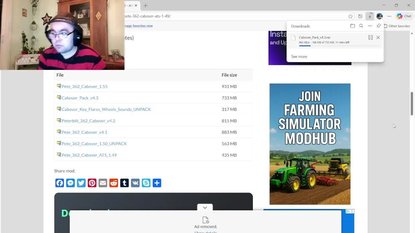415x233 pixels.
Task: Download Cabover_Key_Flares_Wheels_Sounds_UNPACK file
Action: (x=106, y=109)
